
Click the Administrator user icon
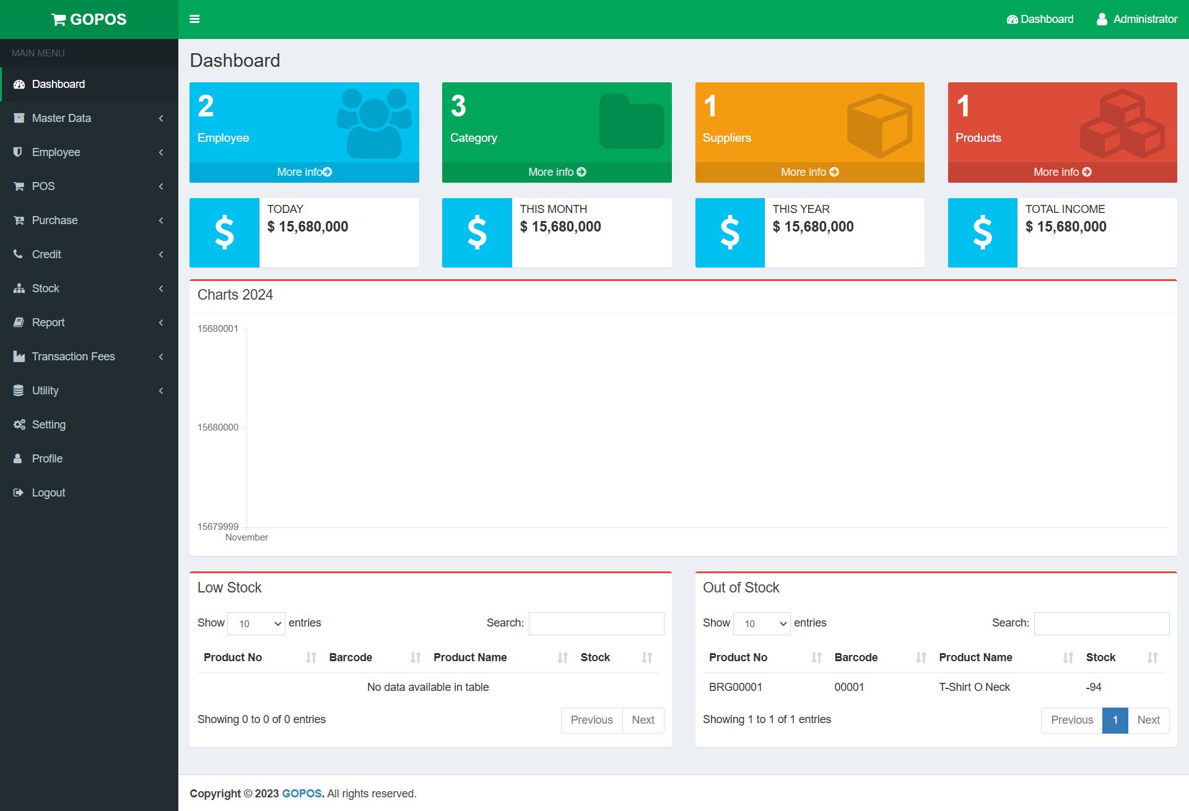[x=1102, y=19]
